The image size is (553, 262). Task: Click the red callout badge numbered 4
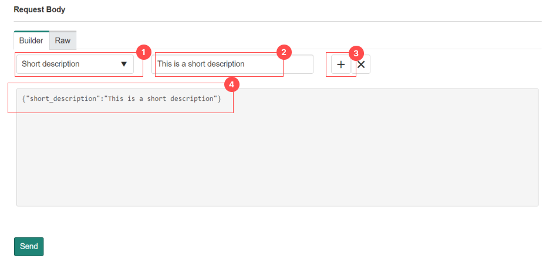[232, 85]
